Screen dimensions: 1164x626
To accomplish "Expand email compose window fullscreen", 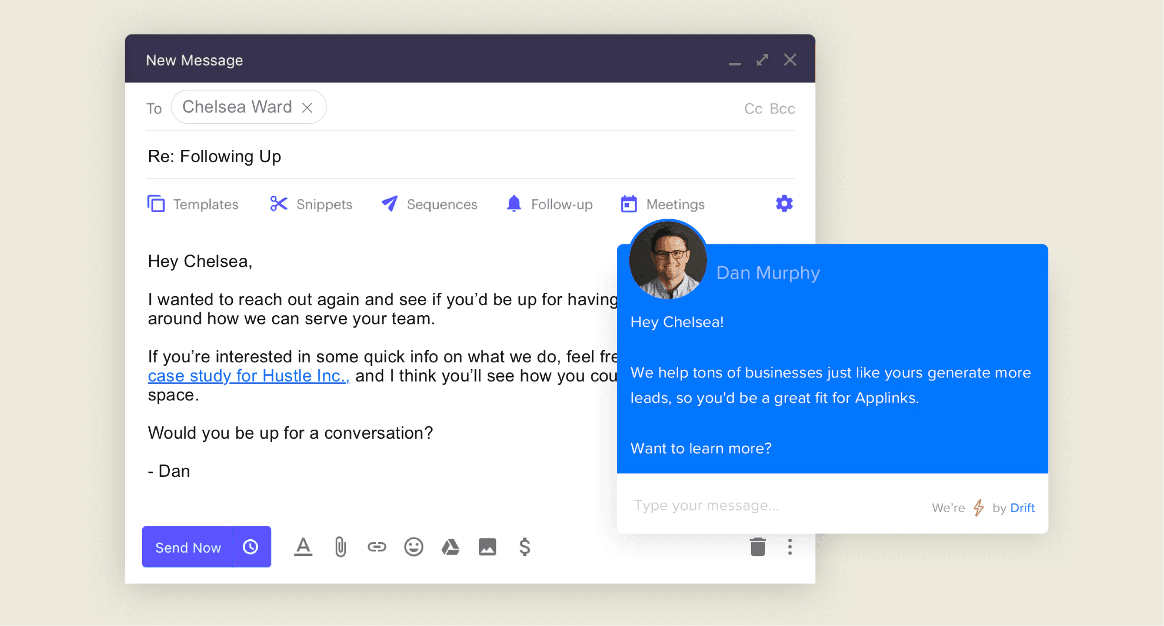I will [x=763, y=60].
